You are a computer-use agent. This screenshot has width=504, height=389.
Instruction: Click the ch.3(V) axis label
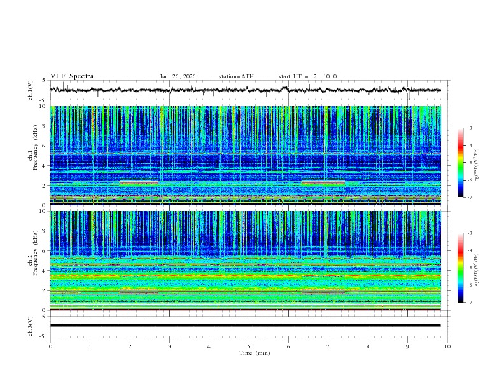(x=31, y=325)
